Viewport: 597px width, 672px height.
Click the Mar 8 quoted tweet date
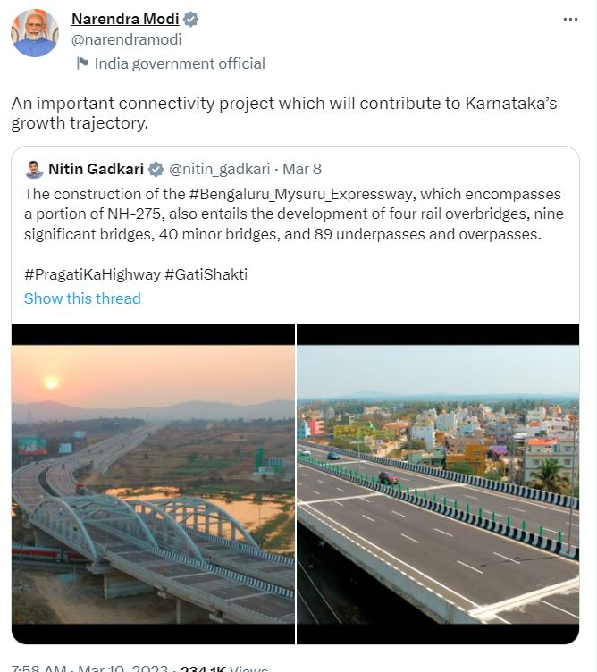click(302, 169)
